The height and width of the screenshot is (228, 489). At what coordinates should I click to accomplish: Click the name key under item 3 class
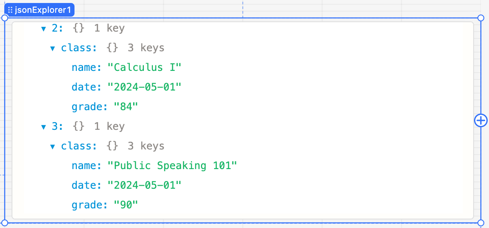(86, 166)
